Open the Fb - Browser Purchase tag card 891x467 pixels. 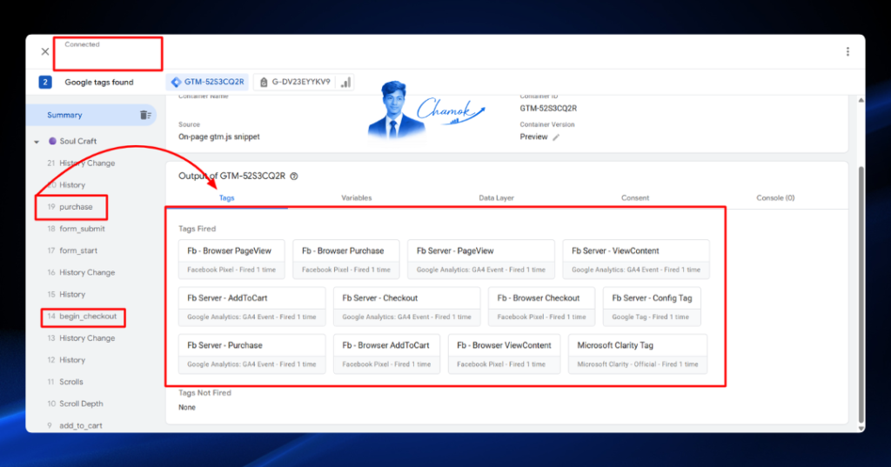click(346, 259)
